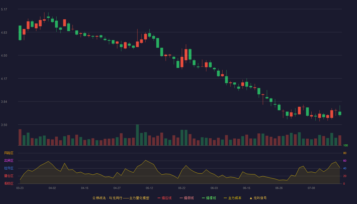Click the 05-12 date axis label
Image resolution: width=357 pixels, height=204 pixels.
[x=149, y=188]
